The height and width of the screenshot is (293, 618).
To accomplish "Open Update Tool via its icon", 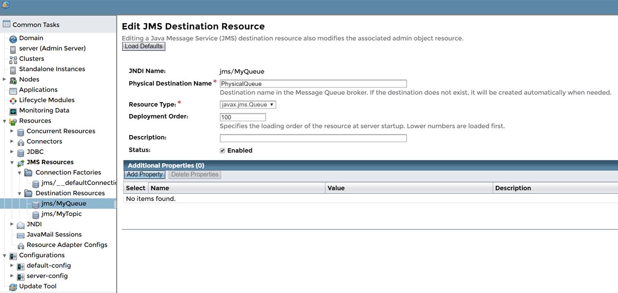I will 13,286.
